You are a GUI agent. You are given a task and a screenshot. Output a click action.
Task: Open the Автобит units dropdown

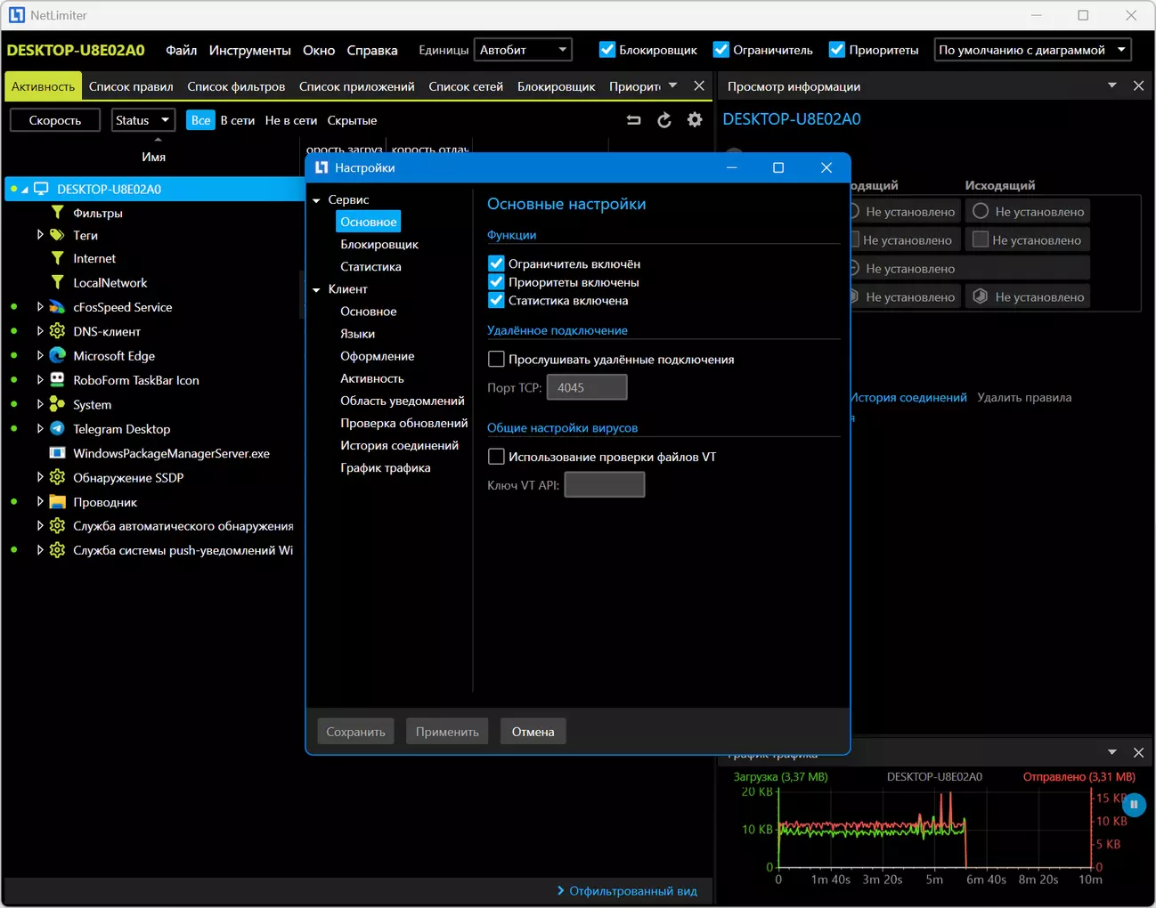pos(523,50)
